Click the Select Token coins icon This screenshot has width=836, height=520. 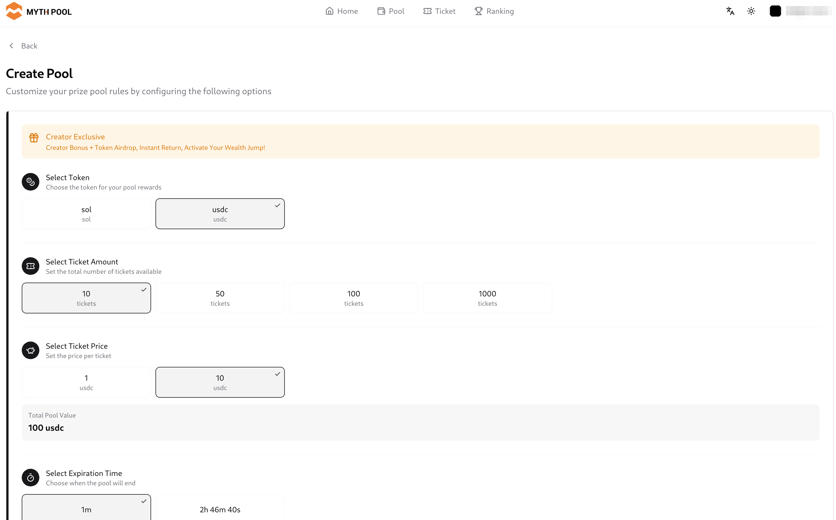pyautogui.click(x=31, y=182)
